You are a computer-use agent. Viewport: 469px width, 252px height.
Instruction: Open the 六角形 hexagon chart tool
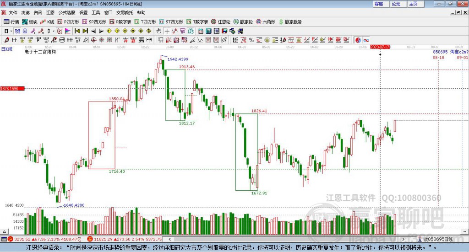tap(265, 22)
